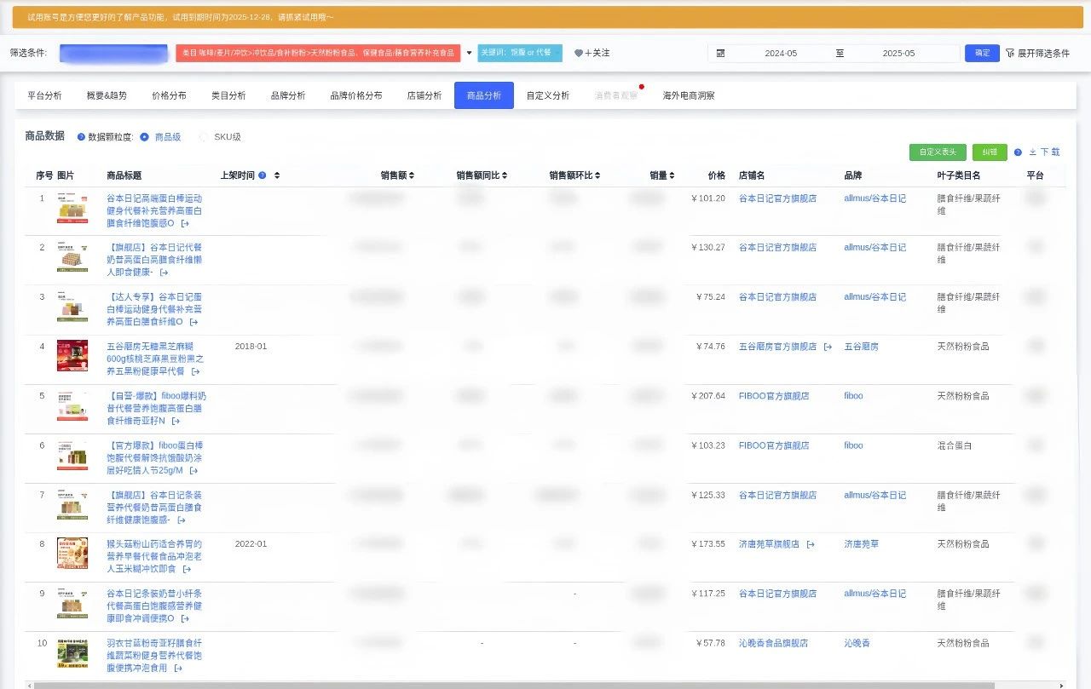Click orange trial account notice banner
This screenshot has width=1091, height=689.
547,17
